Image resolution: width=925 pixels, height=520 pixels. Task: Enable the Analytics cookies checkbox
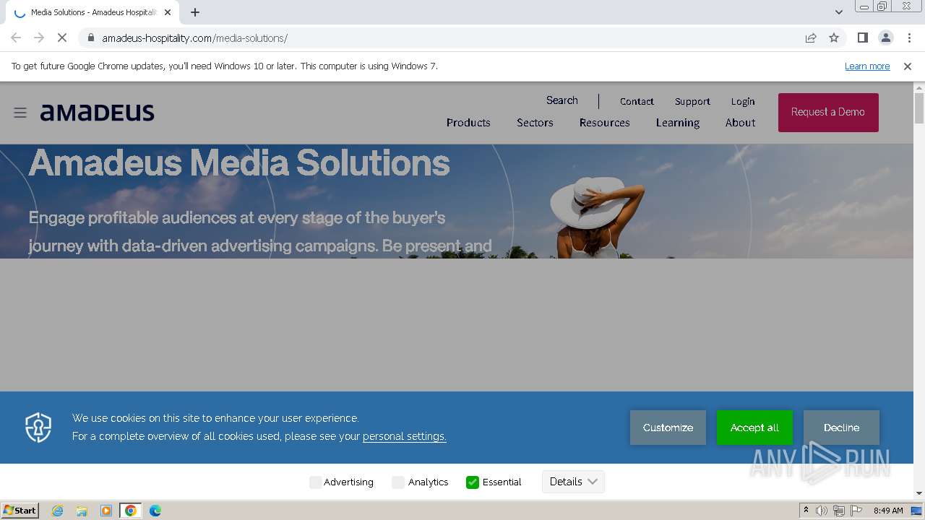[398, 482]
